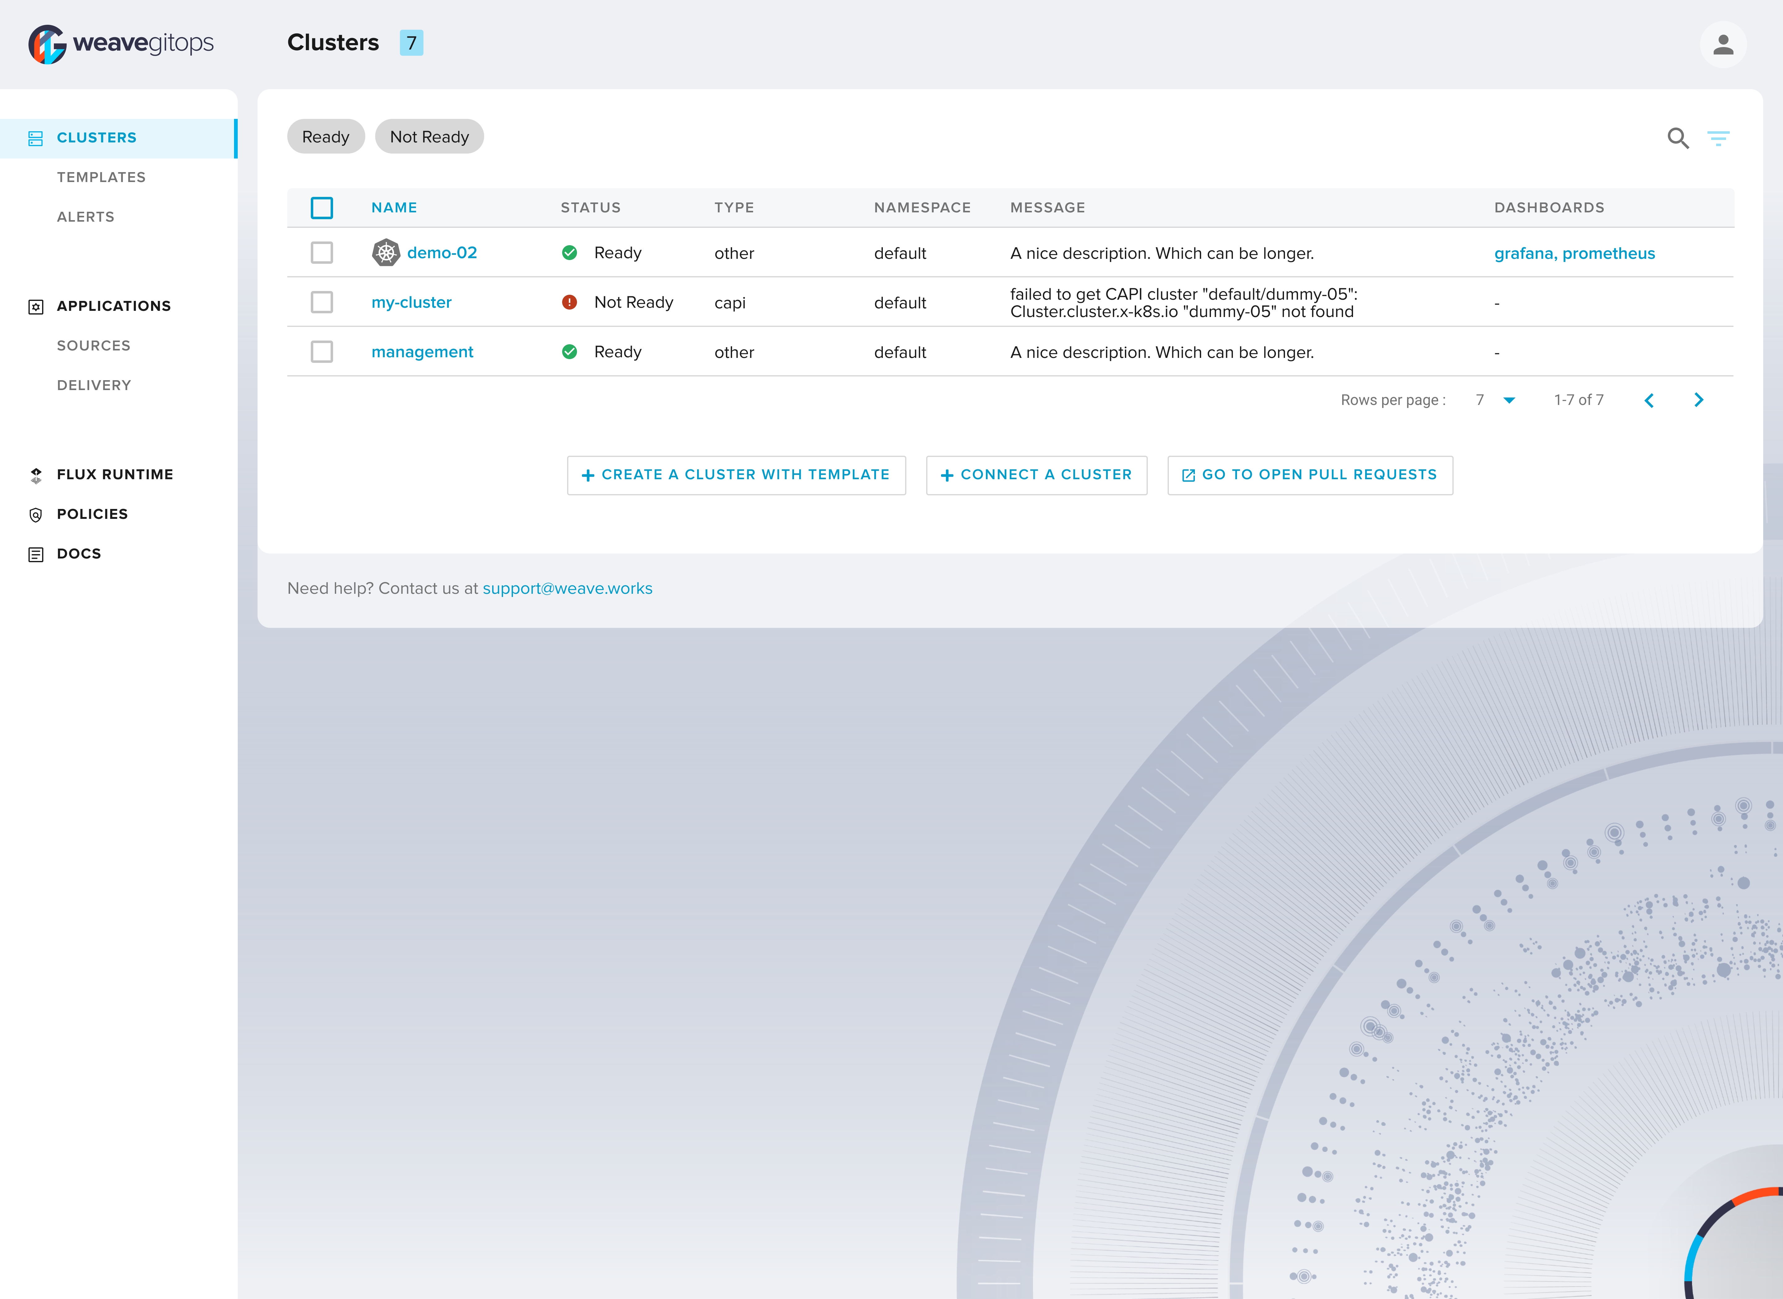Click the red Not Ready icon for my-cluster
Screen dimensions: 1783x1299
[x=570, y=302]
